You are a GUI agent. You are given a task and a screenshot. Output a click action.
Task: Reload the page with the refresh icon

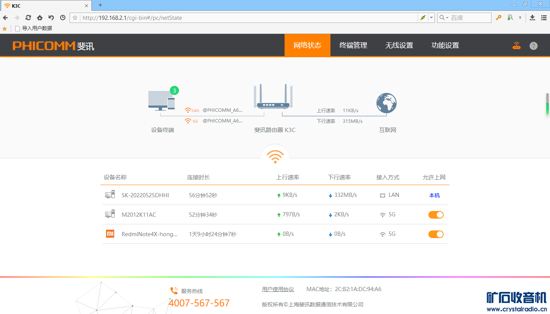pos(28,18)
